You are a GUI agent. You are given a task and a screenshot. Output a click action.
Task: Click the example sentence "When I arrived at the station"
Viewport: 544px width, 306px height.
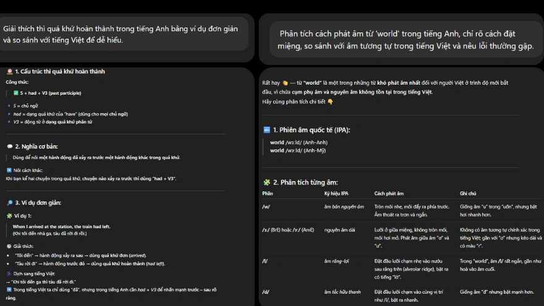pyautogui.click(x=61, y=226)
